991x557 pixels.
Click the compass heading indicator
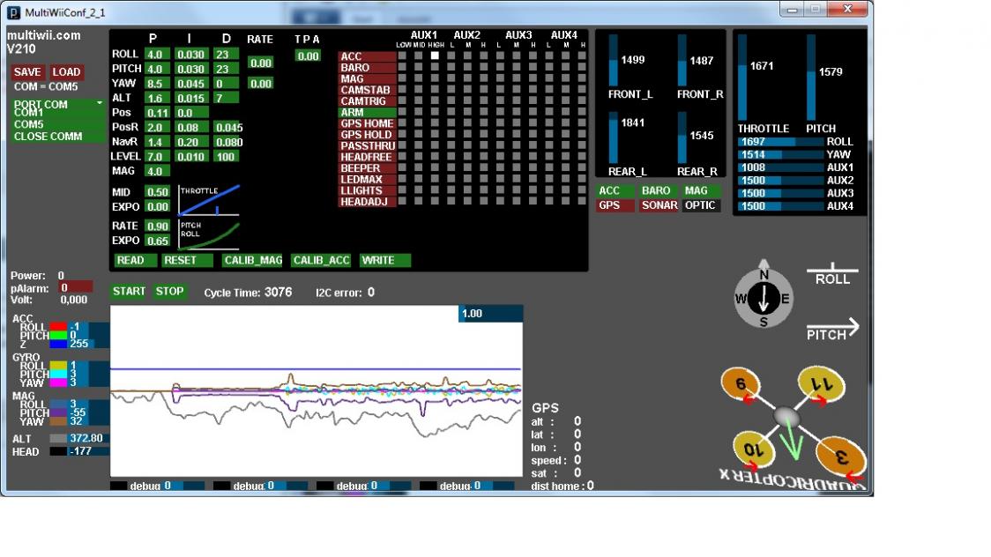click(x=764, y=297)
